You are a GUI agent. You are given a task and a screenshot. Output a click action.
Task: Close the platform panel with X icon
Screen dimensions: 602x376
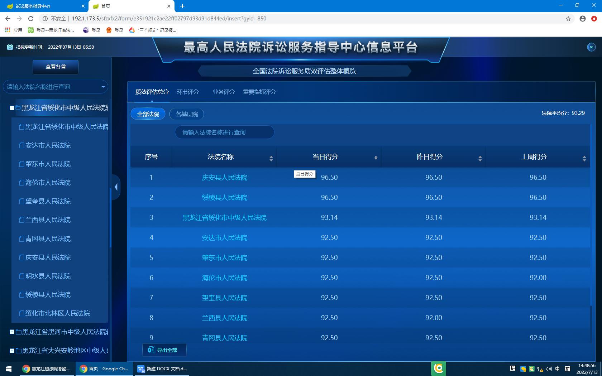pyautogui.click(x=591, y=47)
